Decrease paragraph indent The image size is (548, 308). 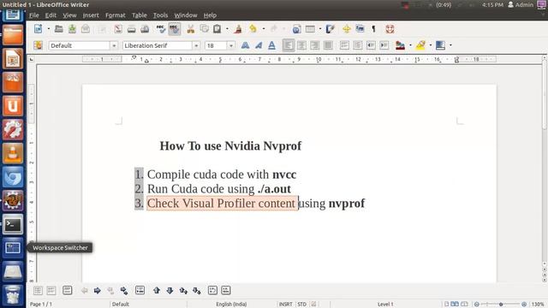[371, 45]
